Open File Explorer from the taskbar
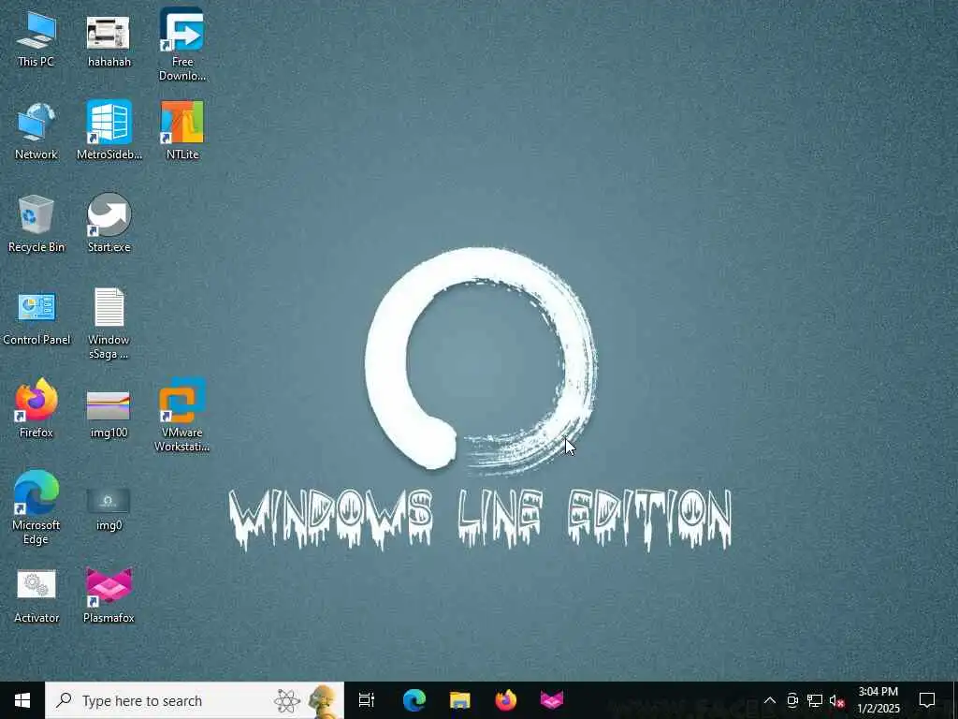The height and width of the screenshot is (719, 958). tap(460, 700)
